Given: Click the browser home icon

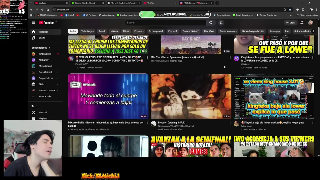Looking at the screenshot, I should (48, 9).
